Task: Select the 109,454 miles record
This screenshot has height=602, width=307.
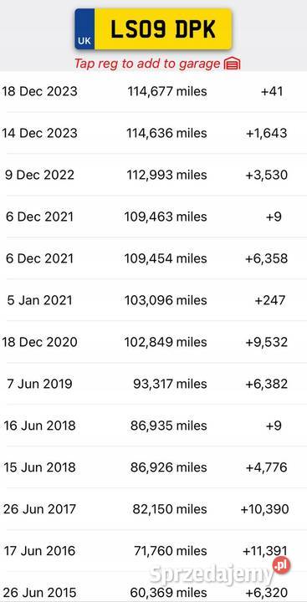Action: tap(153, 258)
